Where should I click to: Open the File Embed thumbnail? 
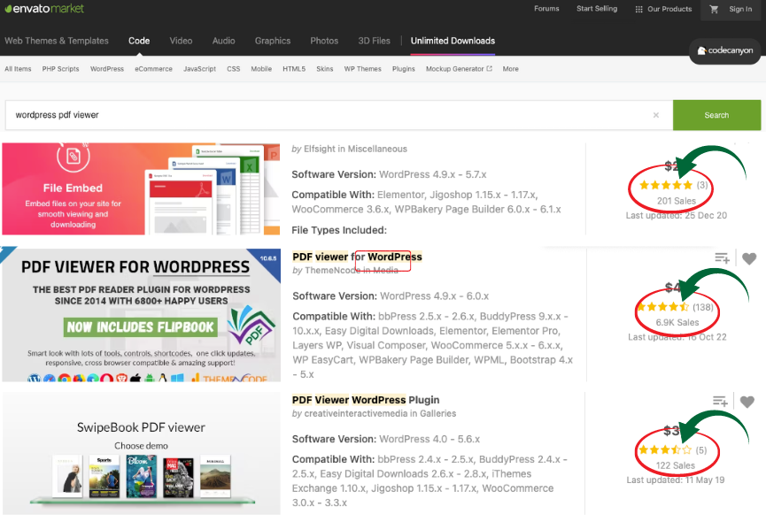[141, 188]
